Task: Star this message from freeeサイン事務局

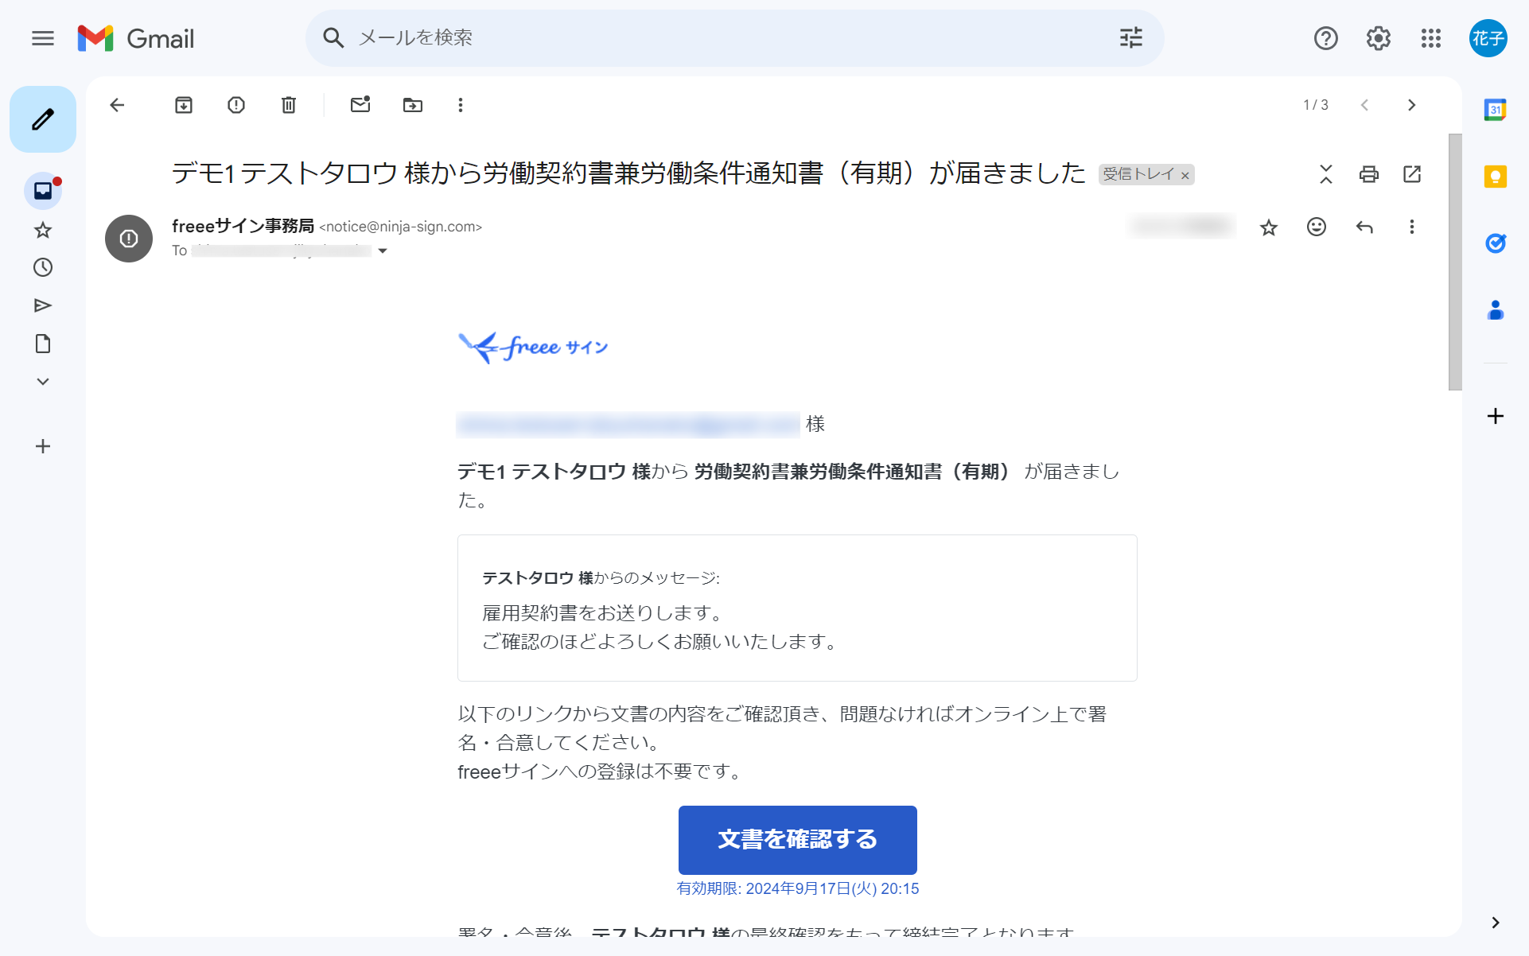Action: click(1269, 228)
